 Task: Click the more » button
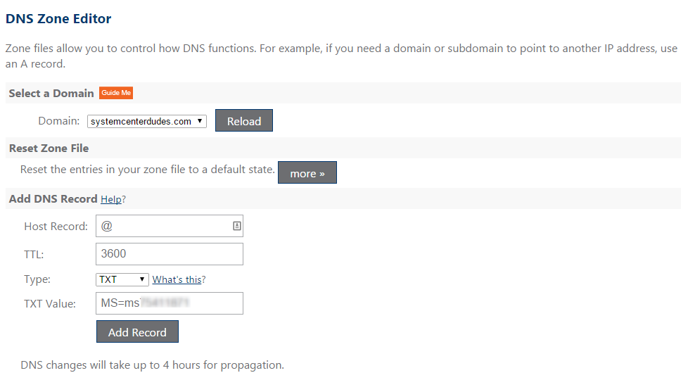[x=307, y=173]
